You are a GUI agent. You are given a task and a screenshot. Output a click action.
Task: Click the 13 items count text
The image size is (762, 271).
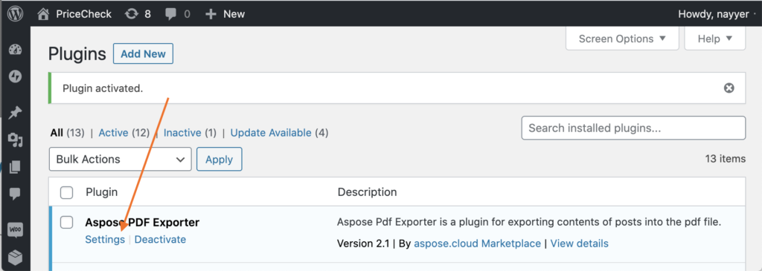click(725, 159)
